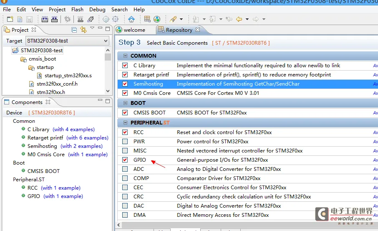
Task: Uncheck the CMSIS BOOT checkbox
Action: click(x=125, y=112)
